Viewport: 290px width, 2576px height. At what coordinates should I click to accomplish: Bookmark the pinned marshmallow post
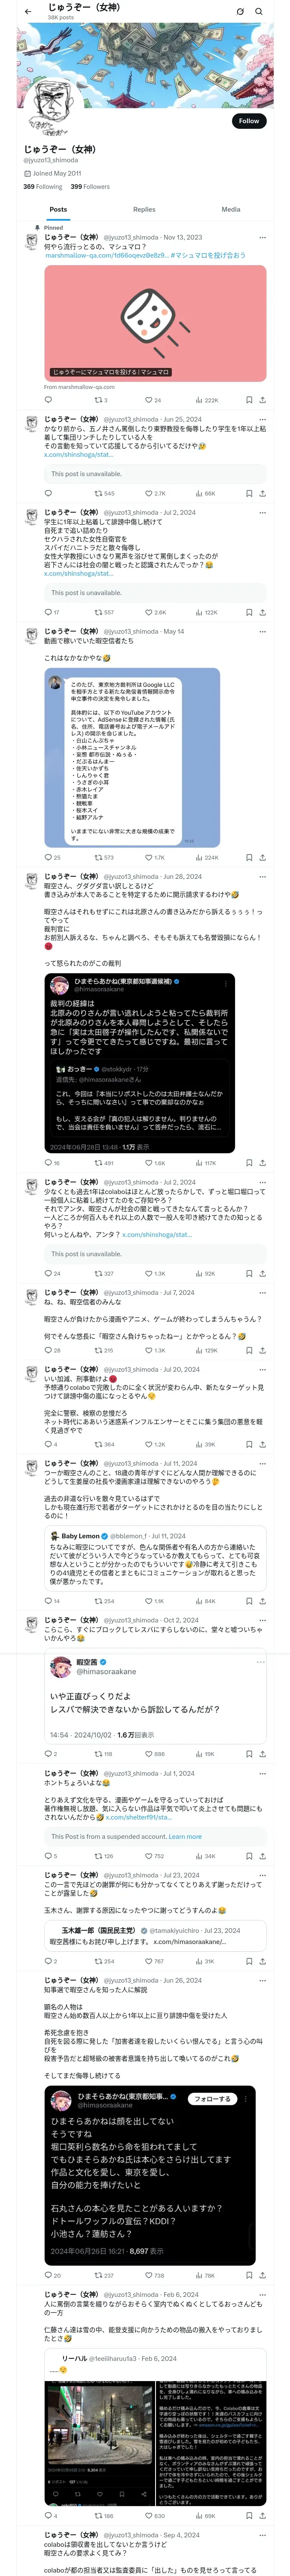click(x=249, y=400)
